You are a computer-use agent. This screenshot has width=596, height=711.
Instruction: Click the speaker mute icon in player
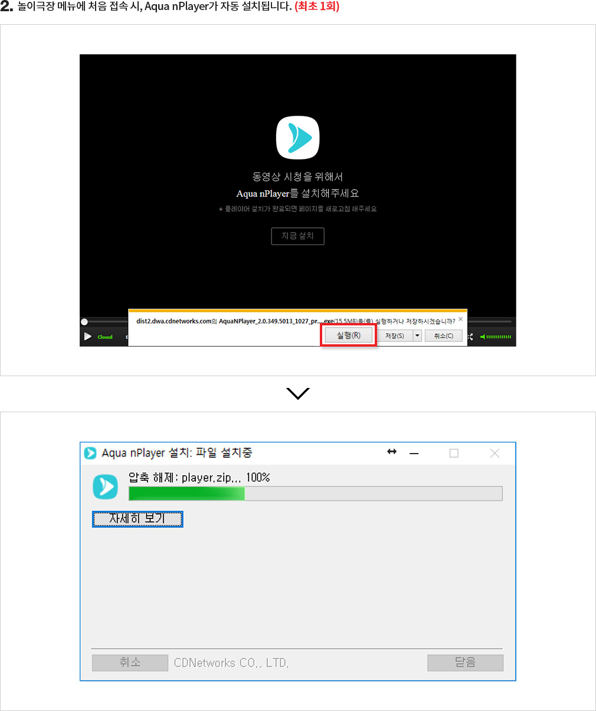(x=482, y=337)
